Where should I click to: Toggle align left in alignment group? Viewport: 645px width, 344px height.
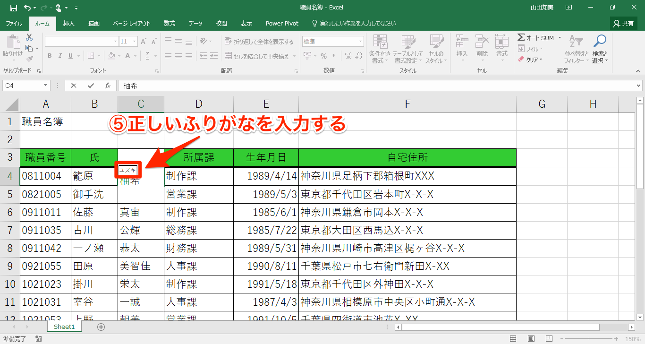pyautogui.click(x=168, y=56)
